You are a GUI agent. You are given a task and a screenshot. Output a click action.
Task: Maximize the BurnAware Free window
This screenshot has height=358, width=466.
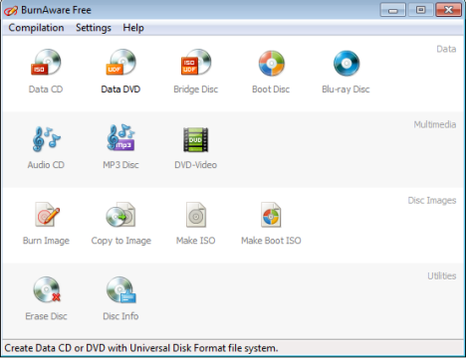(x=420, y=10)
